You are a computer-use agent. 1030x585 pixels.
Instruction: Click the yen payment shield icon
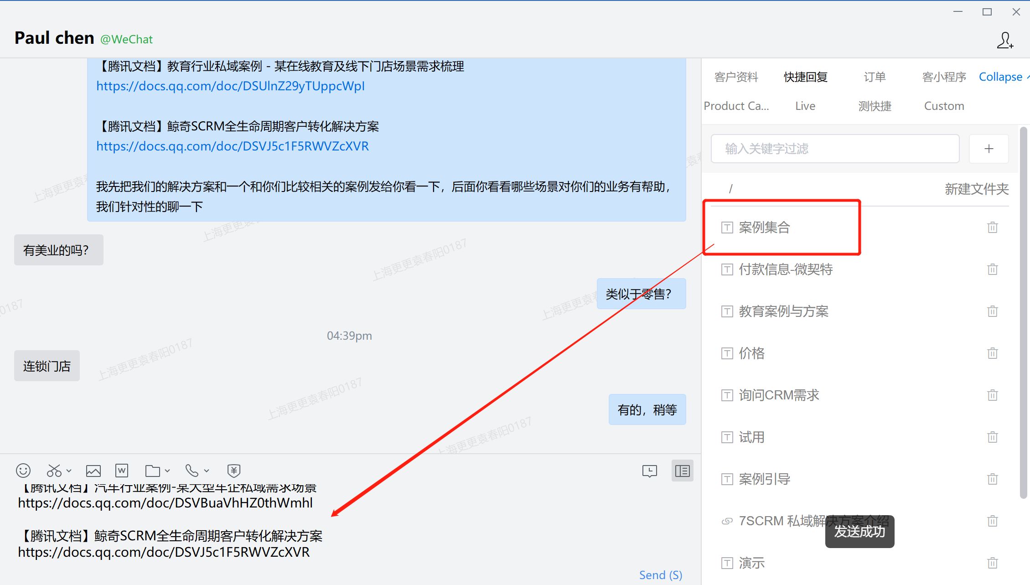[234, 471]
